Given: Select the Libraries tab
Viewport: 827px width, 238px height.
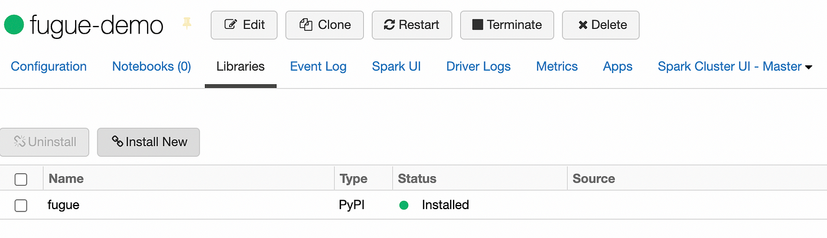Looking at the screenshot, I should [240, 67].
